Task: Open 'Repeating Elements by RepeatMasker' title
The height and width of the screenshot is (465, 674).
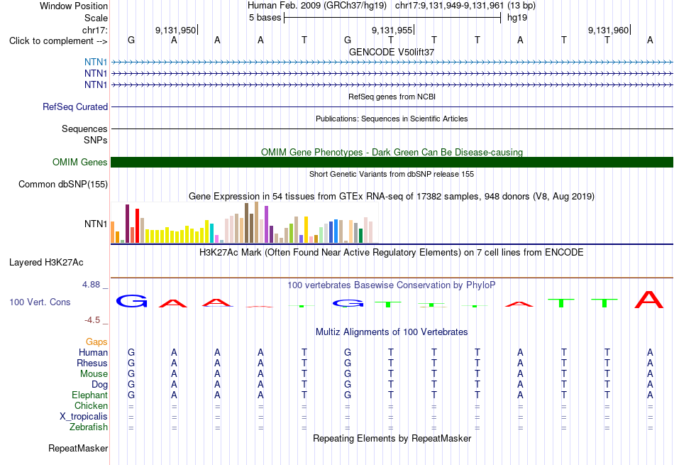Action: (x=392, y=438)
